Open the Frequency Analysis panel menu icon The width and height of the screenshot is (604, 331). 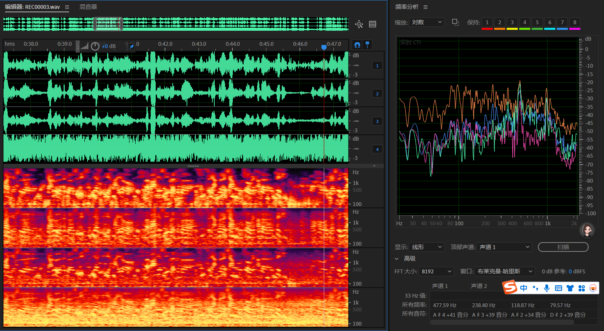coord(426,7)
